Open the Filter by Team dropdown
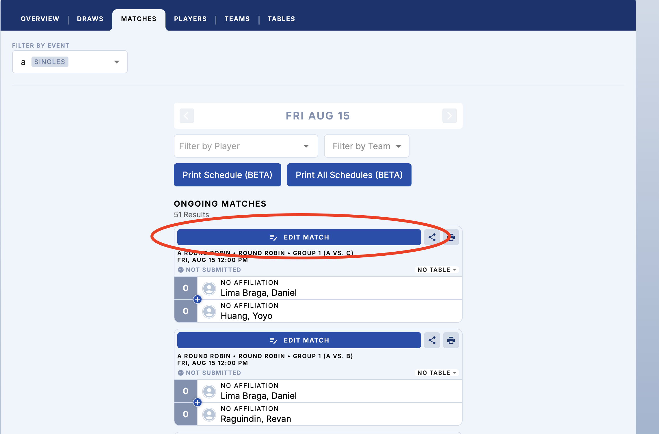 click(x=366, y=146)
